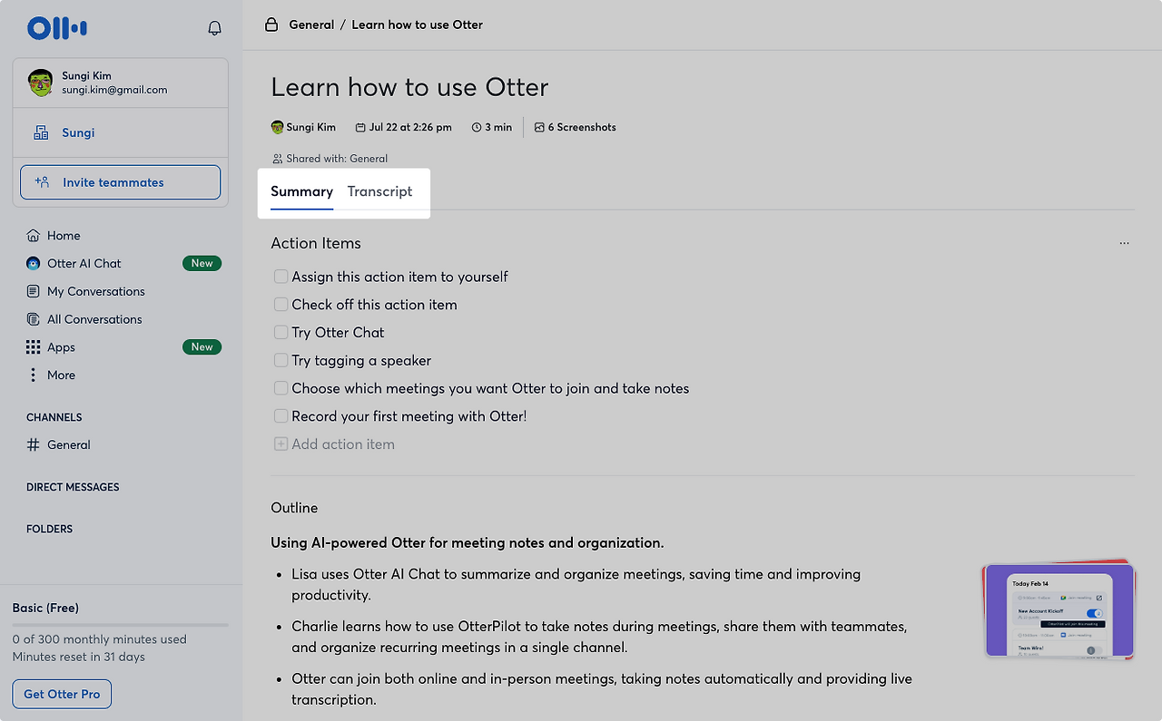Screen dimensions: 1162x721
Task: Open the meeting screenshot thumbnail
Action: pyautogui.click(x=1059, y=609)
